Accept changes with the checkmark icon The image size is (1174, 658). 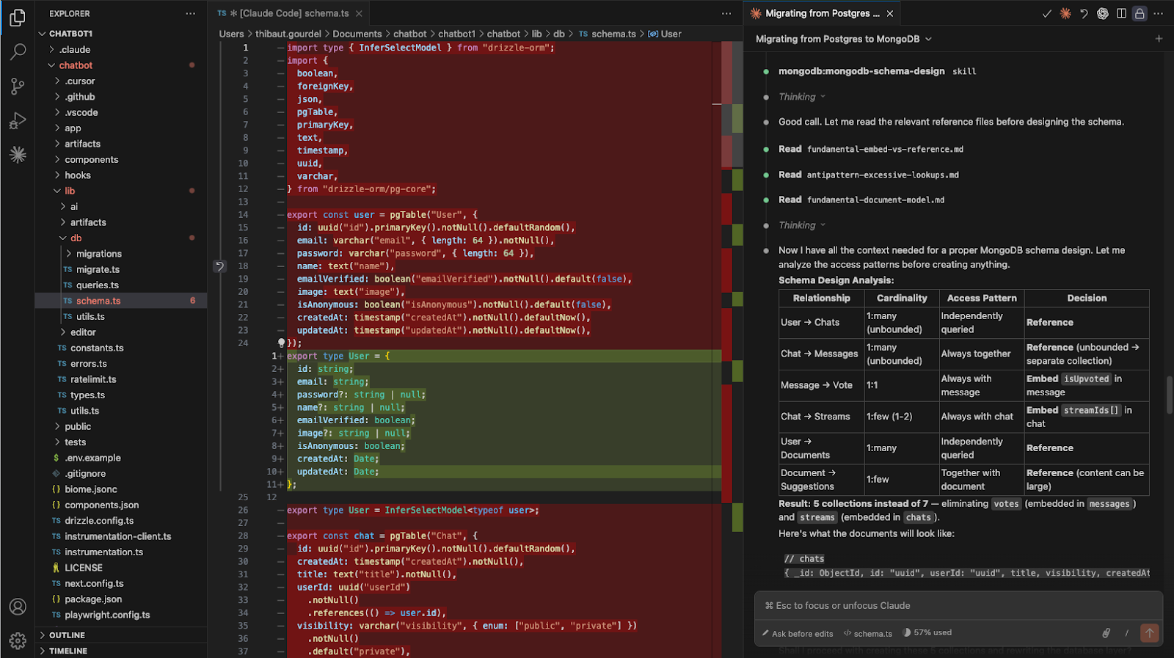click(1047, 13)
